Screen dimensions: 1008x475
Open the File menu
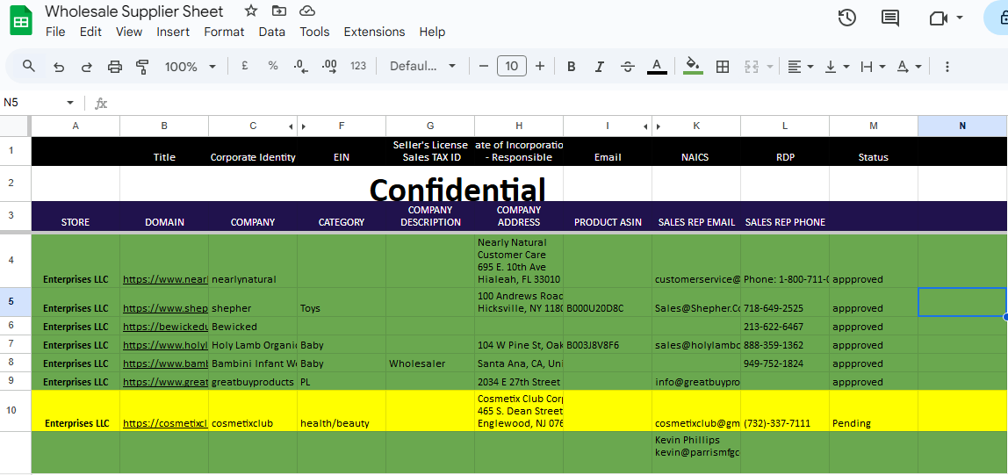point(55,32)
